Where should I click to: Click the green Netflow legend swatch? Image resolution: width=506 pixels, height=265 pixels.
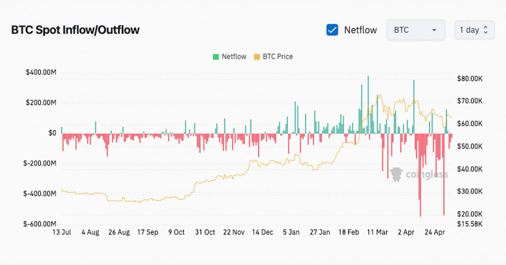(x=216, y=56)
